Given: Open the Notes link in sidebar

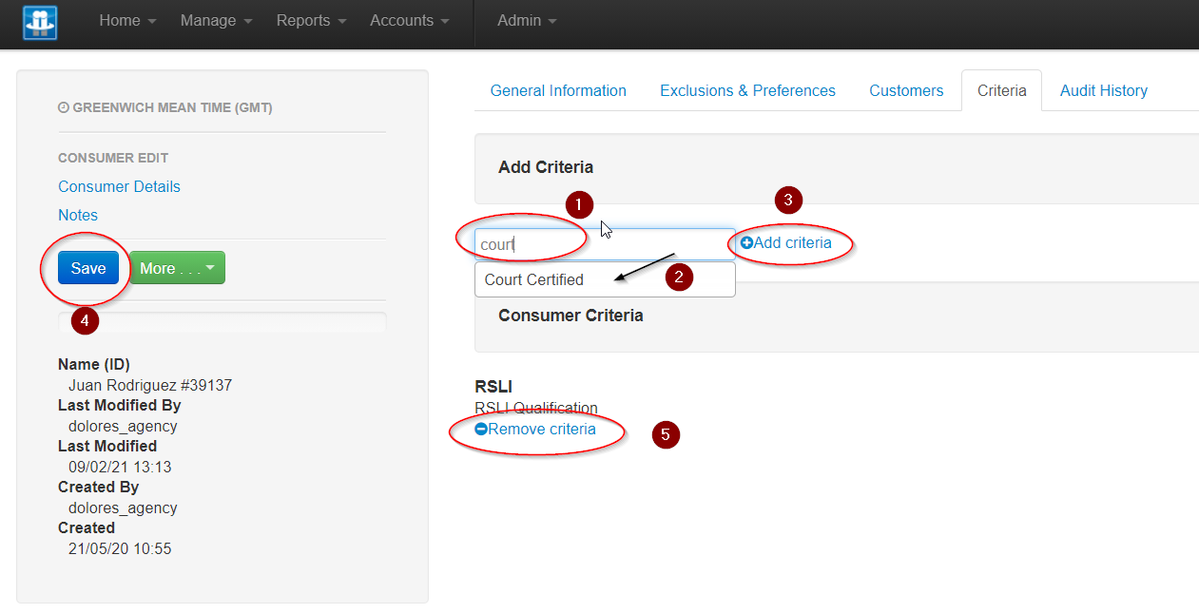Looking at the screenshot, I should click(78, 216).
